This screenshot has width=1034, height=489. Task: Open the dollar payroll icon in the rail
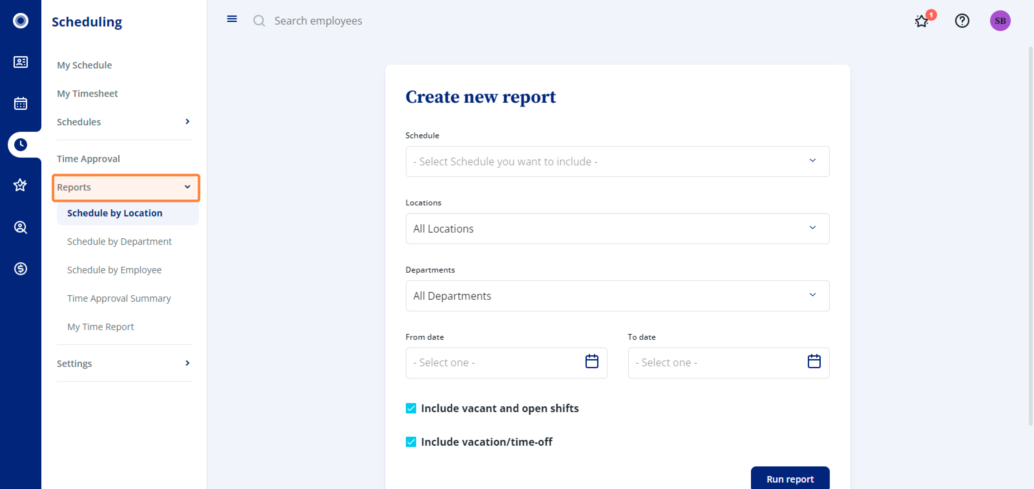coord(20,268)
